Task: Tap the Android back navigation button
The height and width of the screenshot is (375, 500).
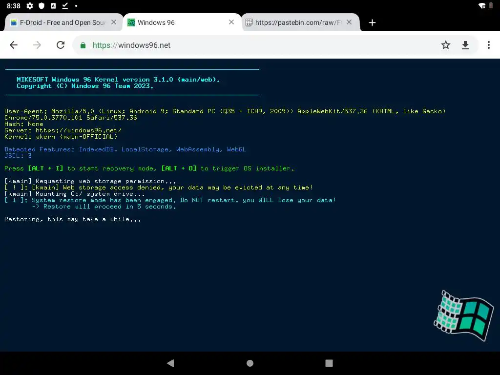Action: pyautogui.click(x=170, y=363)
